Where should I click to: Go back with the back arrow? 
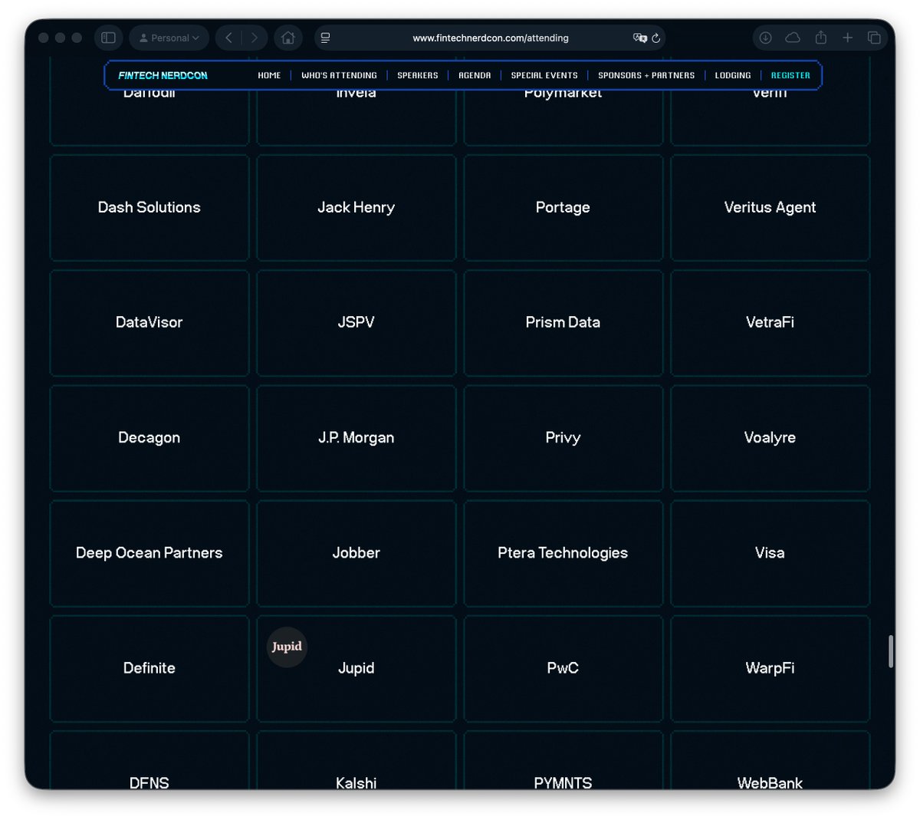pos(228,38)
